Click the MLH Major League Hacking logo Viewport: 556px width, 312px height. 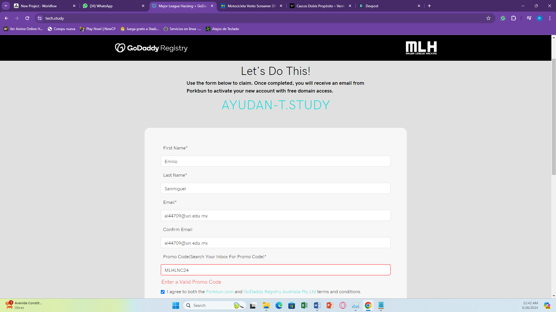point(421,48)
